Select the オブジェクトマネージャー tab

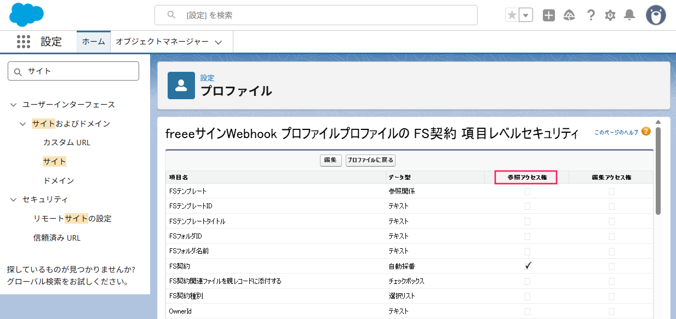[x=162, y=42]
